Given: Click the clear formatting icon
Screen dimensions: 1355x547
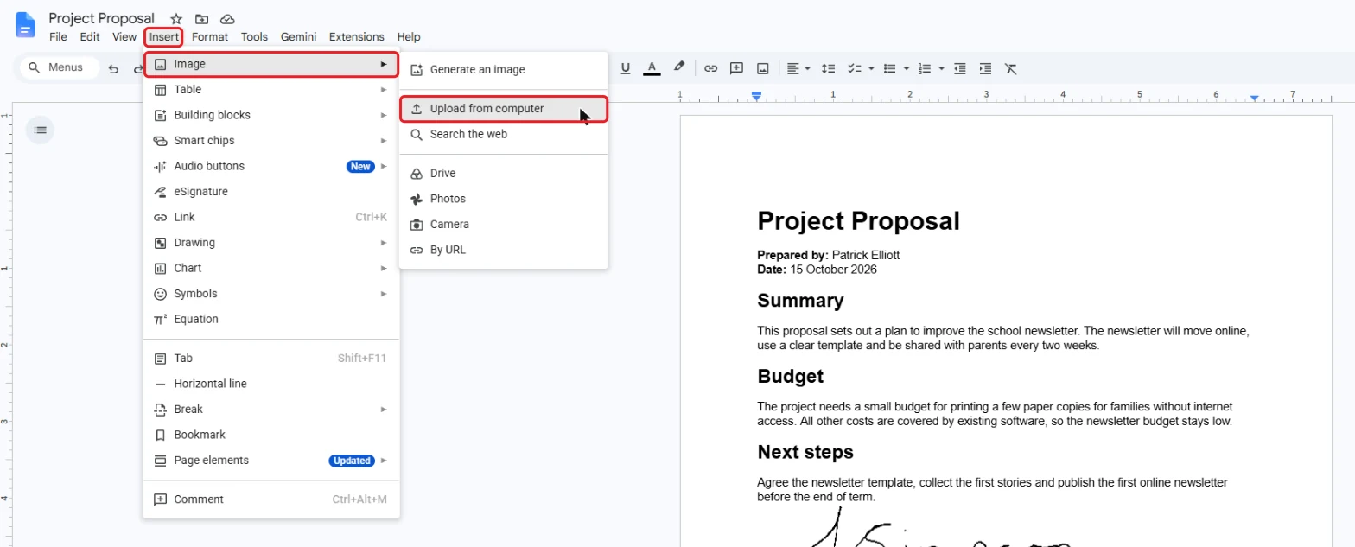Looking at the screenshot, I should [x=1011, y=67].
